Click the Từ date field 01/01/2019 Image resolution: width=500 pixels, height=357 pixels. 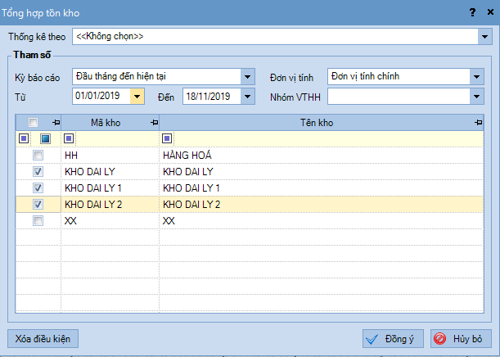(101, 97)
